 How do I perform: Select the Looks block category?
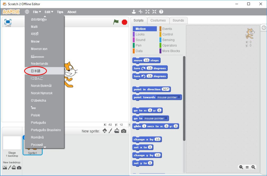[x=145, y=34]
